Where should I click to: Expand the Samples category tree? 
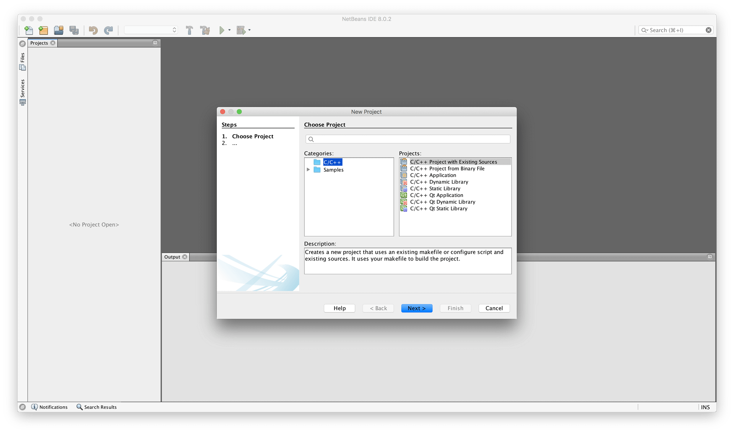(309, 170)
